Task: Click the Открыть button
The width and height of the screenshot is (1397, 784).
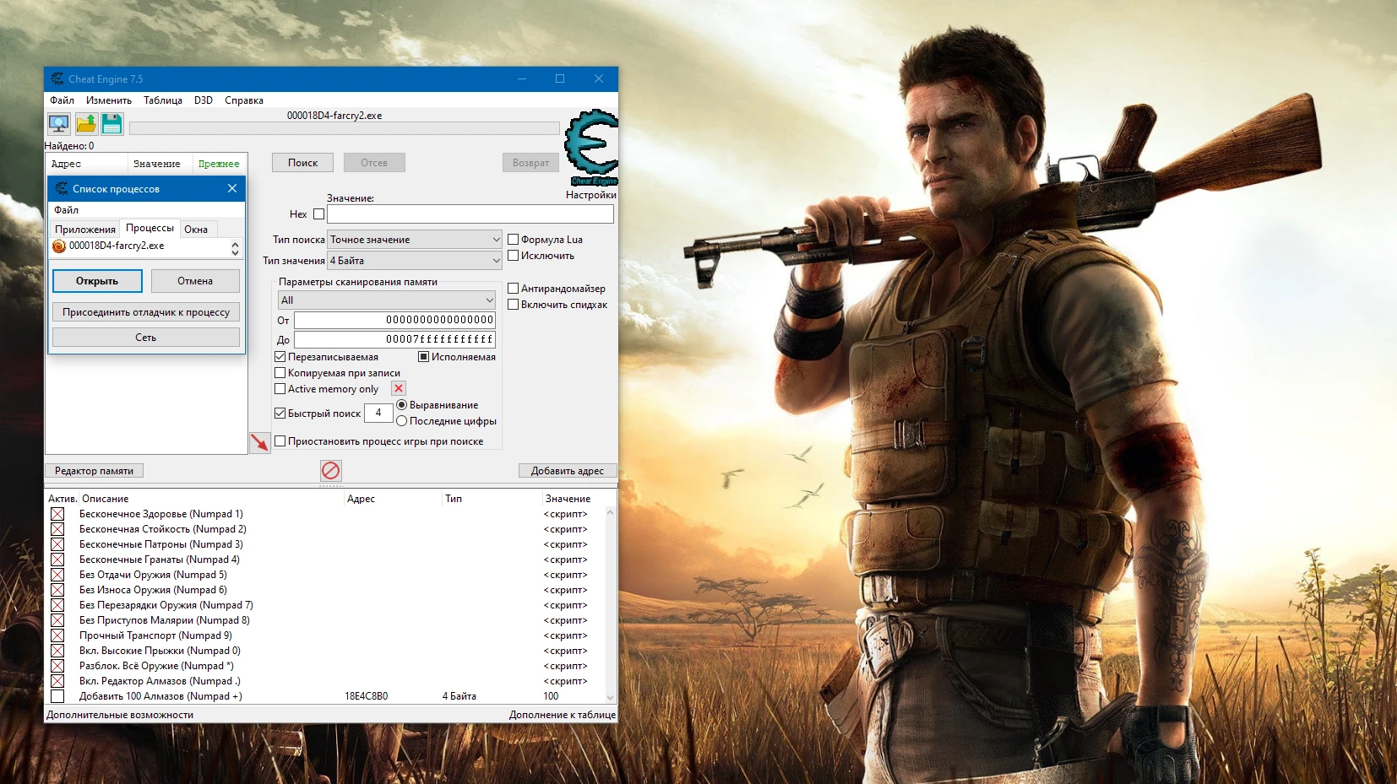Action: click(x=97, y=280)
